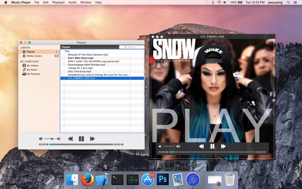Skip to next track in Playlist window
The image size is (302, 189).
tap(92, 139)
